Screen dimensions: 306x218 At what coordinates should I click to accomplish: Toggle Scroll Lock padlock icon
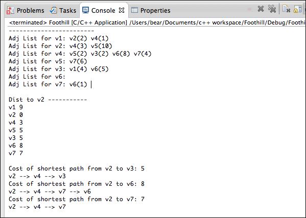coord(297,9)
